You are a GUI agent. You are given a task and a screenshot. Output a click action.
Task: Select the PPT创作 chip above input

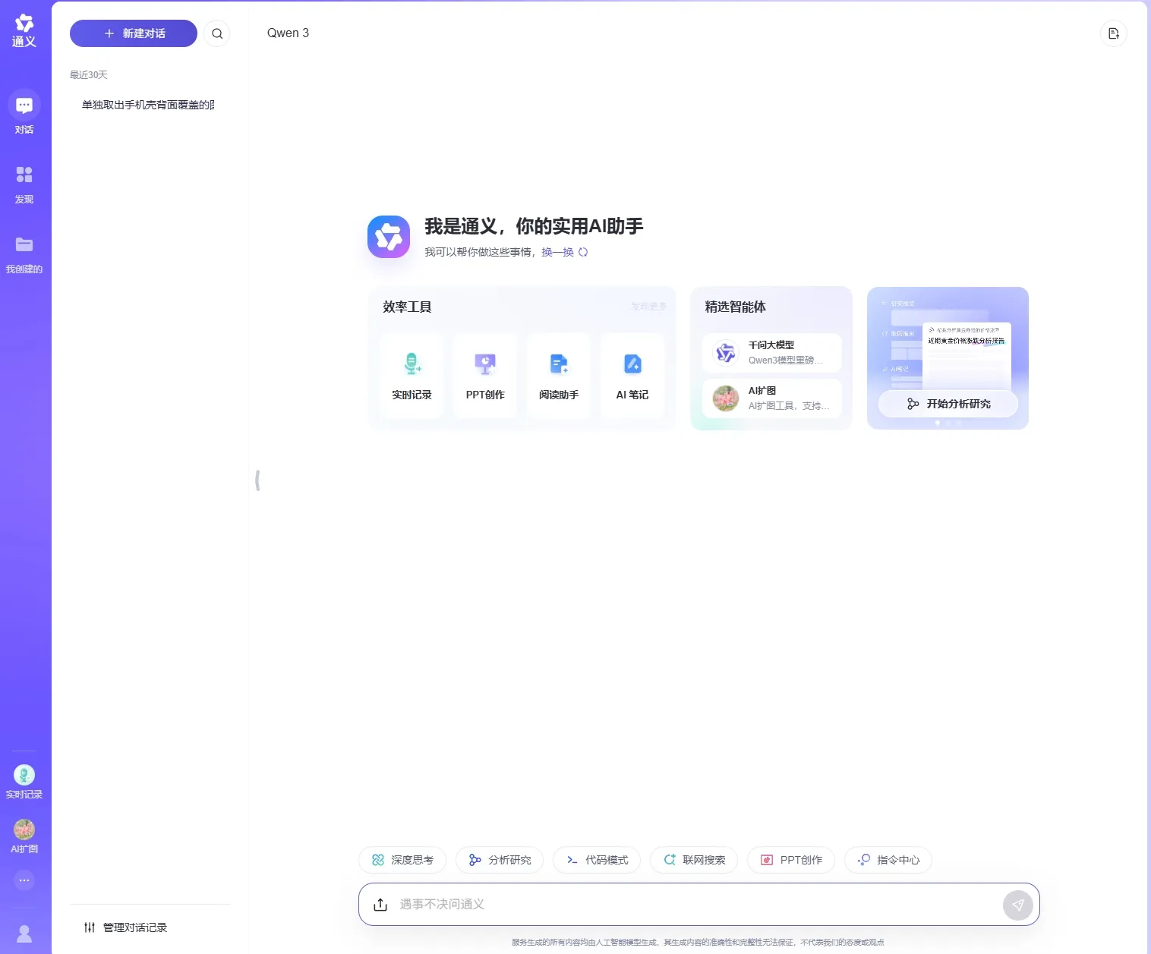click(x=791, y=860)
